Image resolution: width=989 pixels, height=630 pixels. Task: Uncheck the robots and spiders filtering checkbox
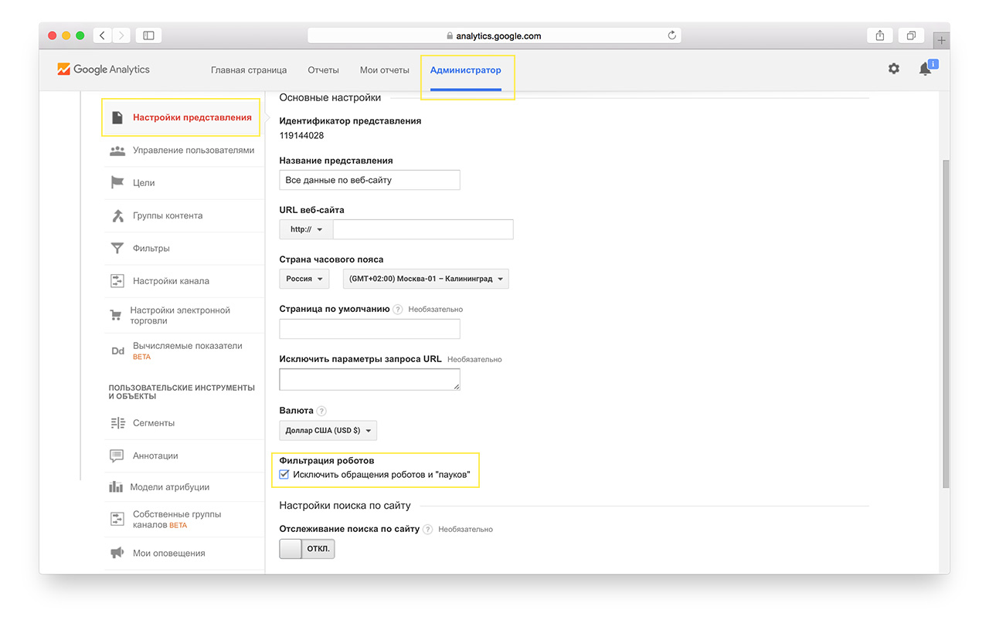tap(284, 475)
